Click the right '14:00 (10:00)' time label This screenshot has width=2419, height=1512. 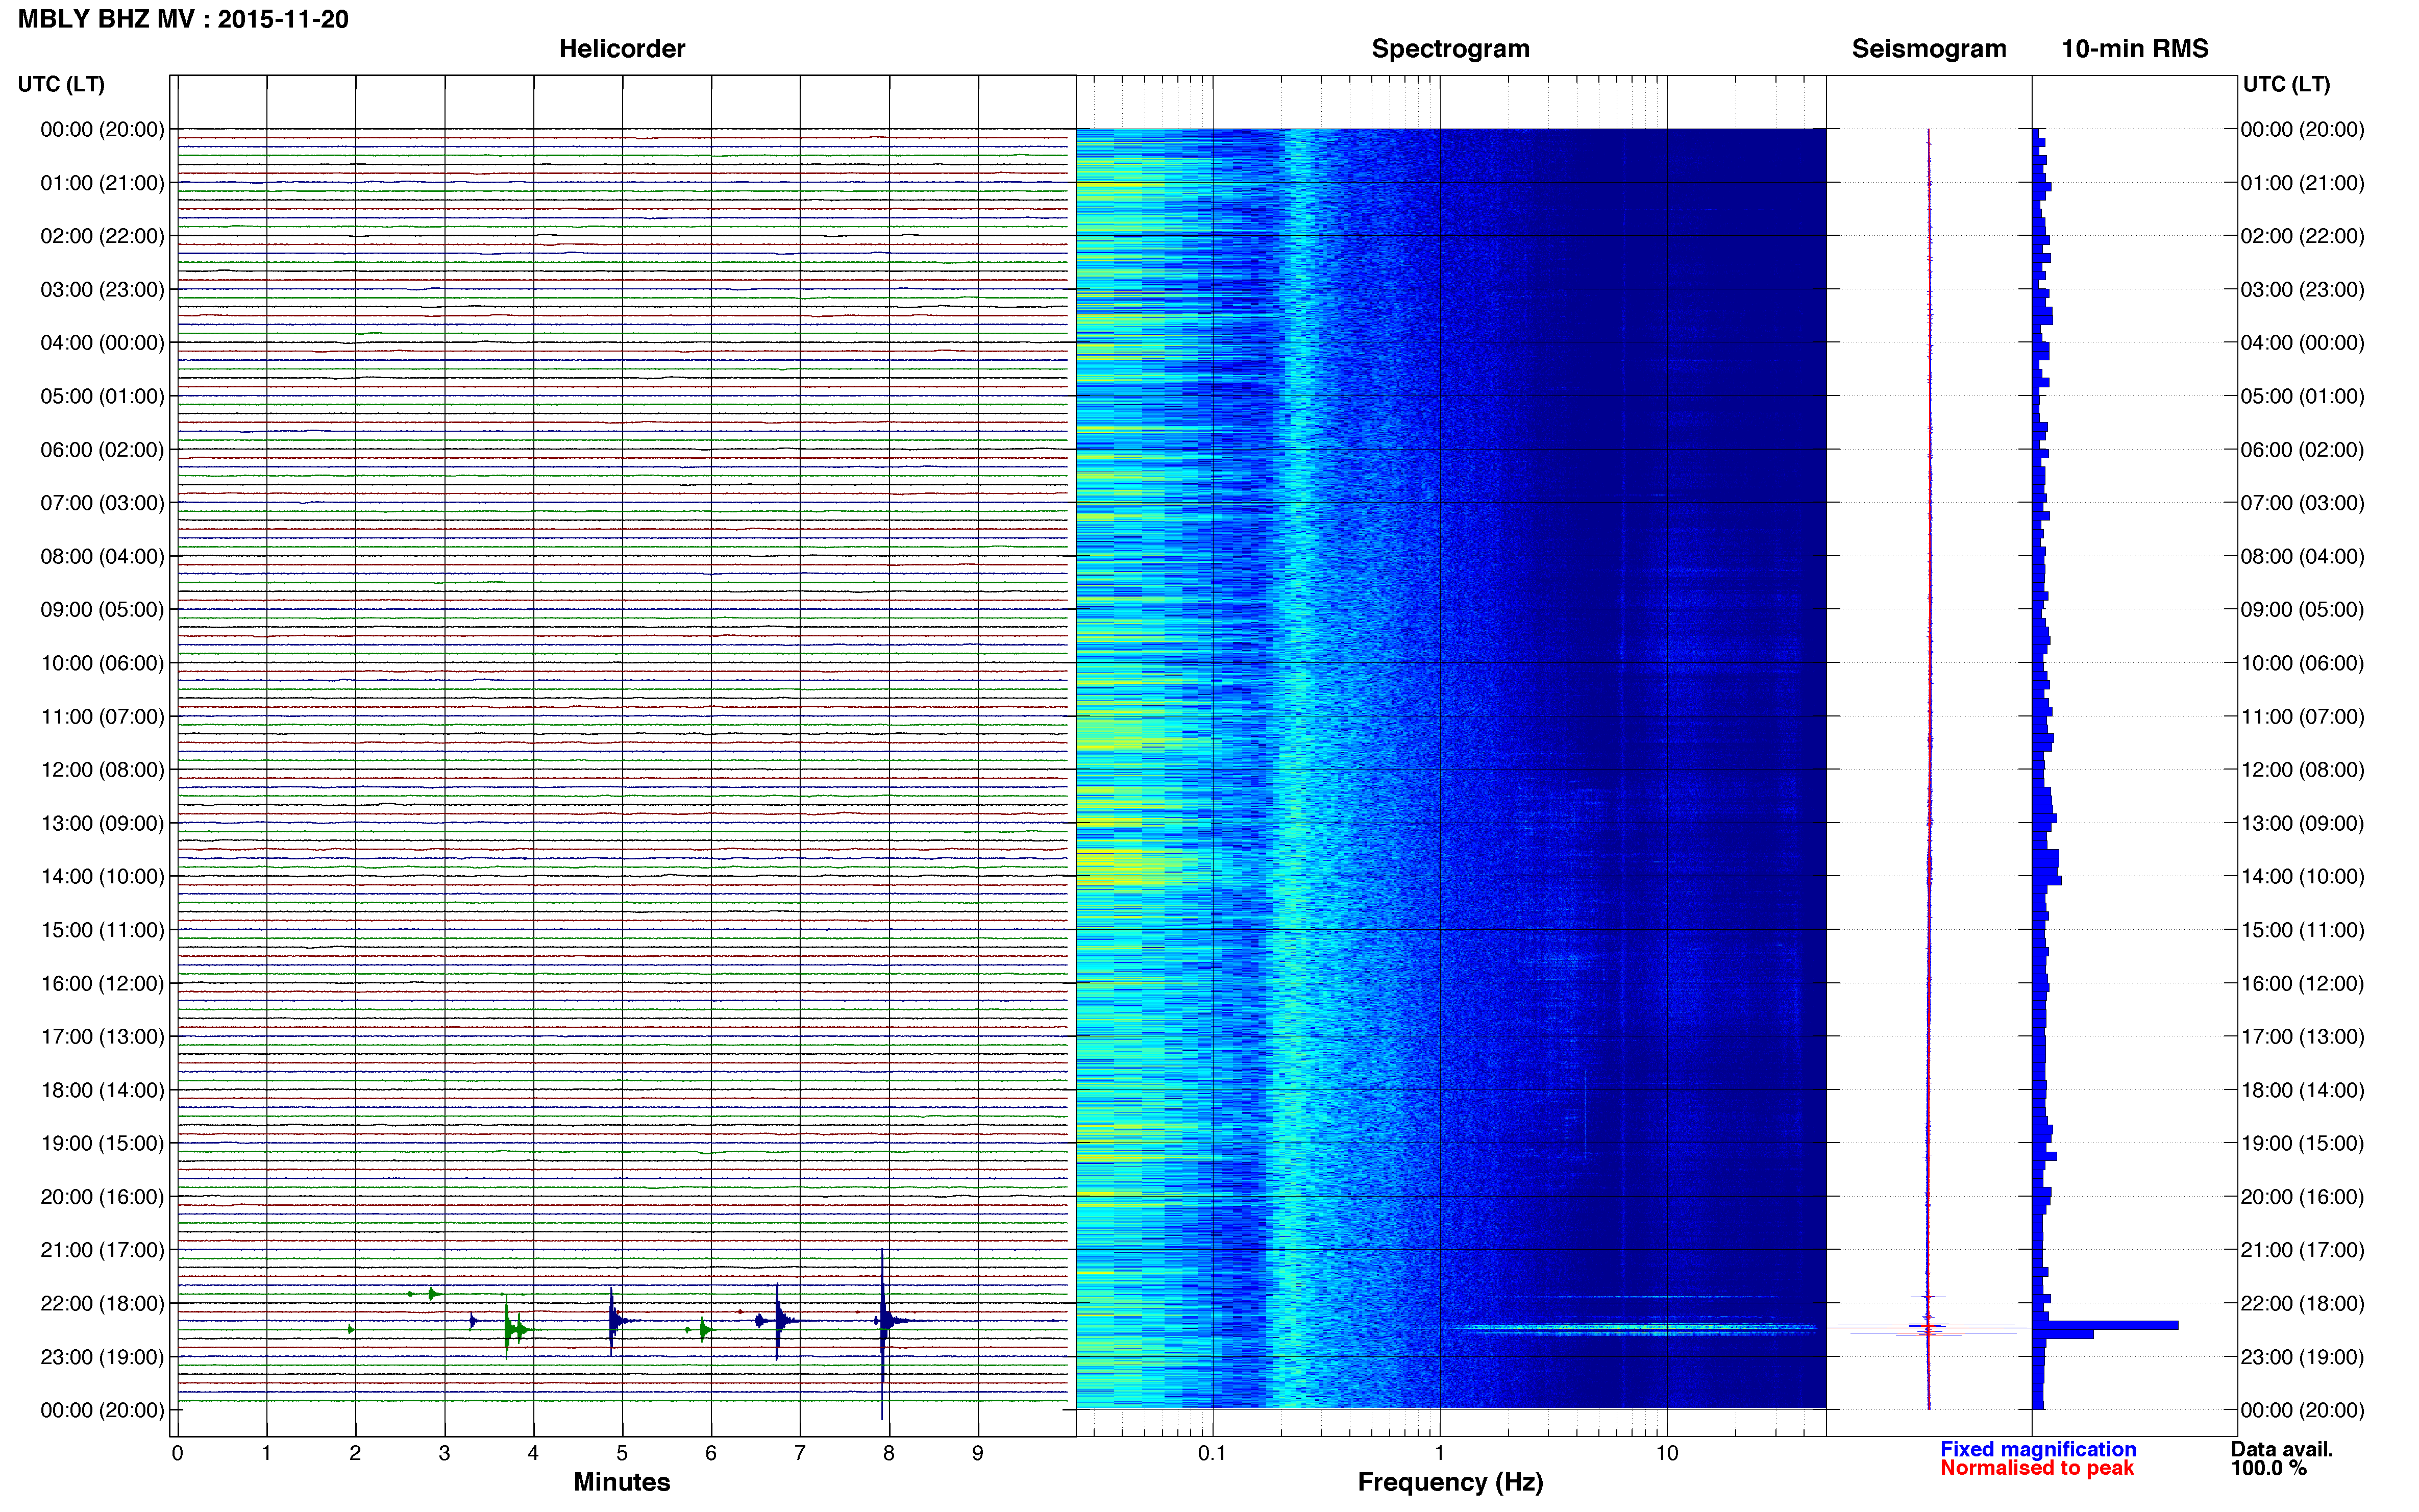point(2302,876)
